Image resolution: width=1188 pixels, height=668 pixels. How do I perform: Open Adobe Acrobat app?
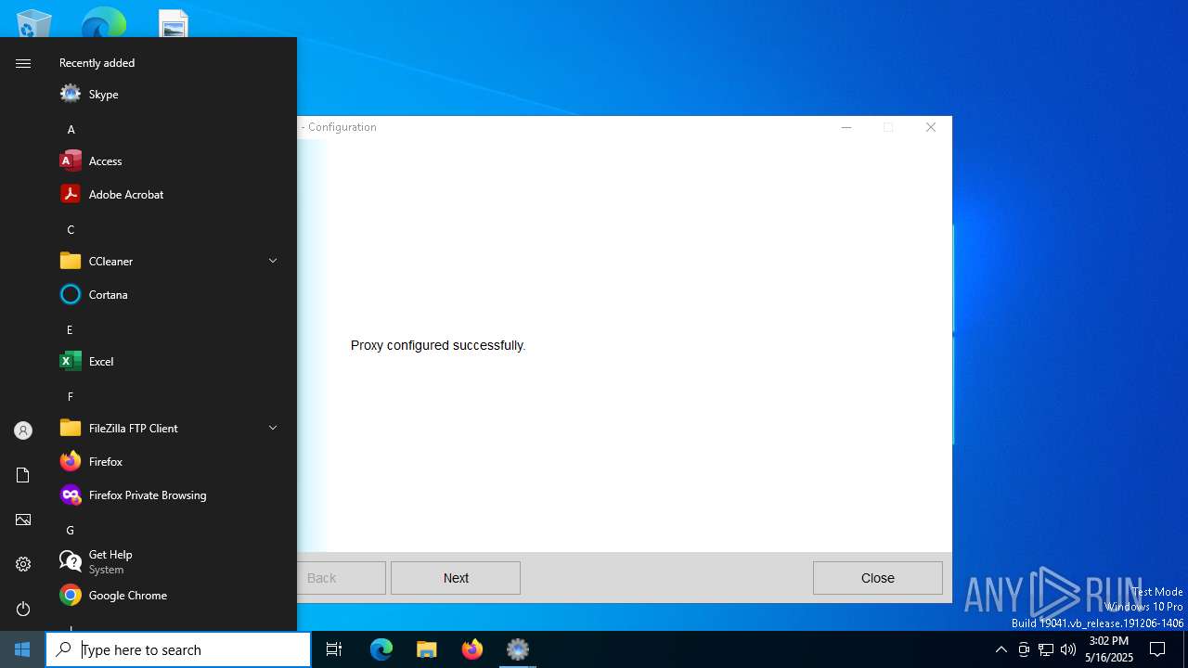[x=171, y=195]
